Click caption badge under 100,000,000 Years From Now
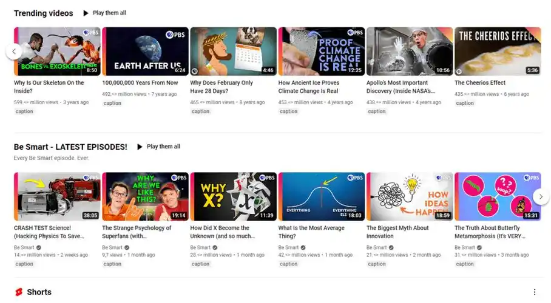 click(x=112, y=103)
